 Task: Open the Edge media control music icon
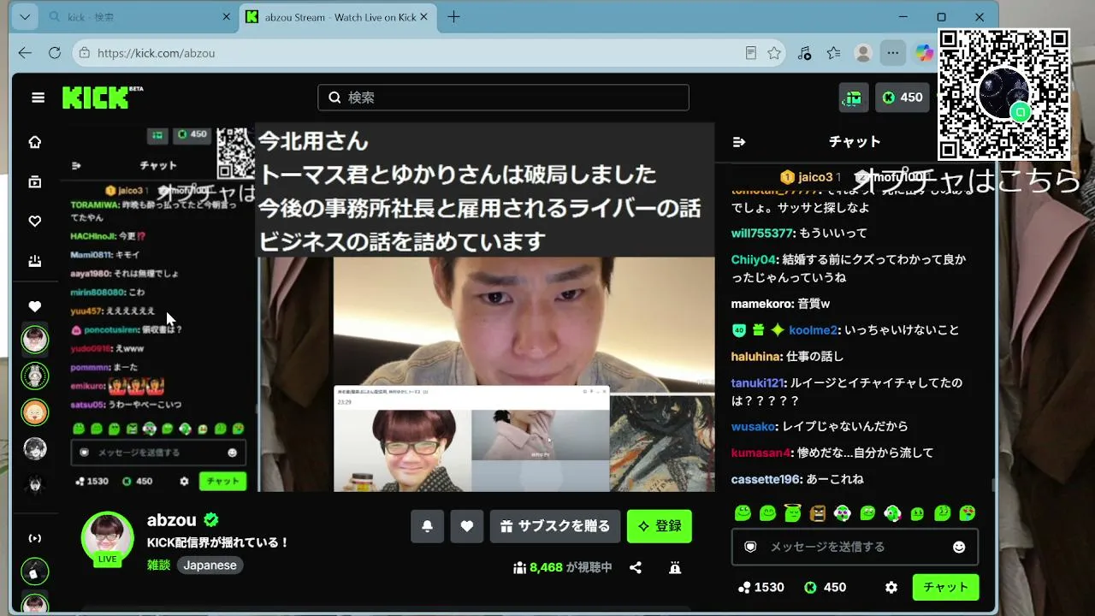tap(804, 53)
